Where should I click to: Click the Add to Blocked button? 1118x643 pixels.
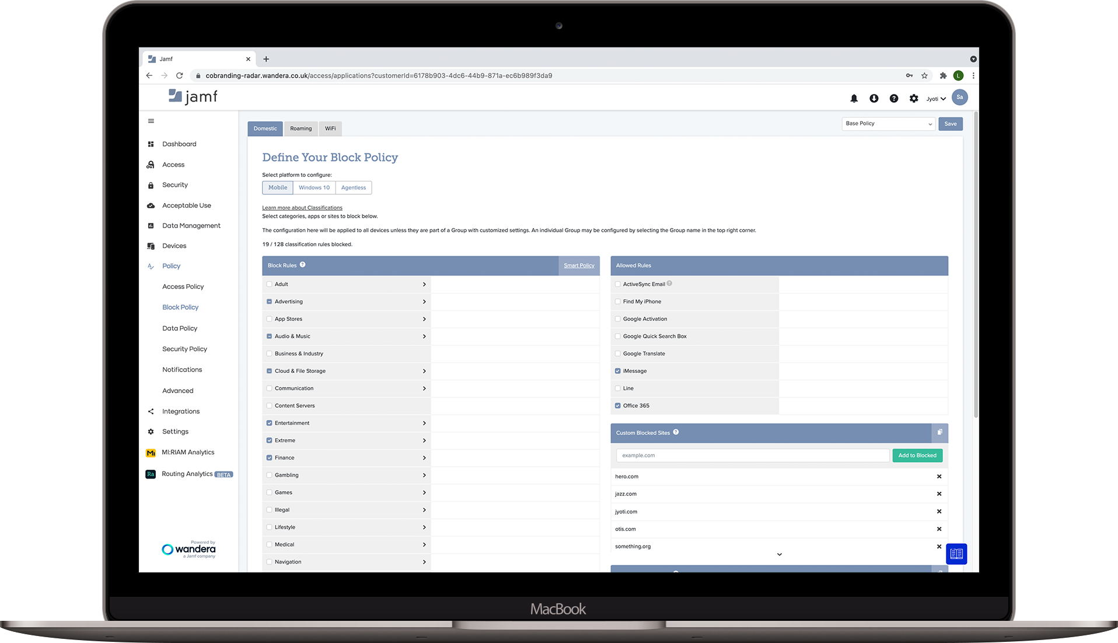coord(917,455)
